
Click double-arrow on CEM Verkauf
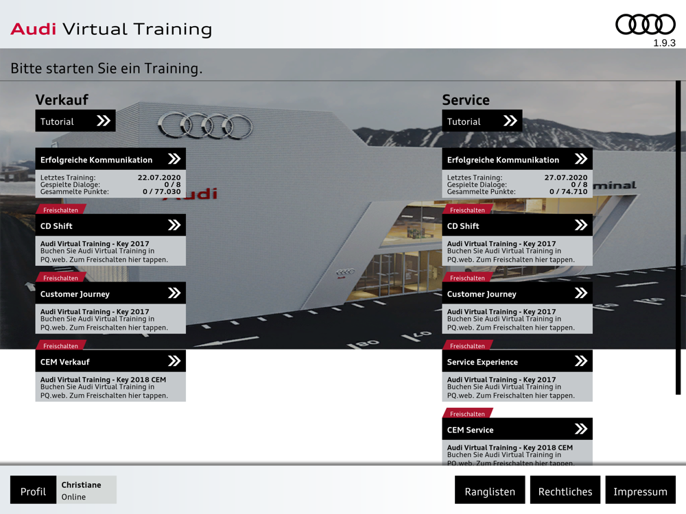[x=174, y=361]
